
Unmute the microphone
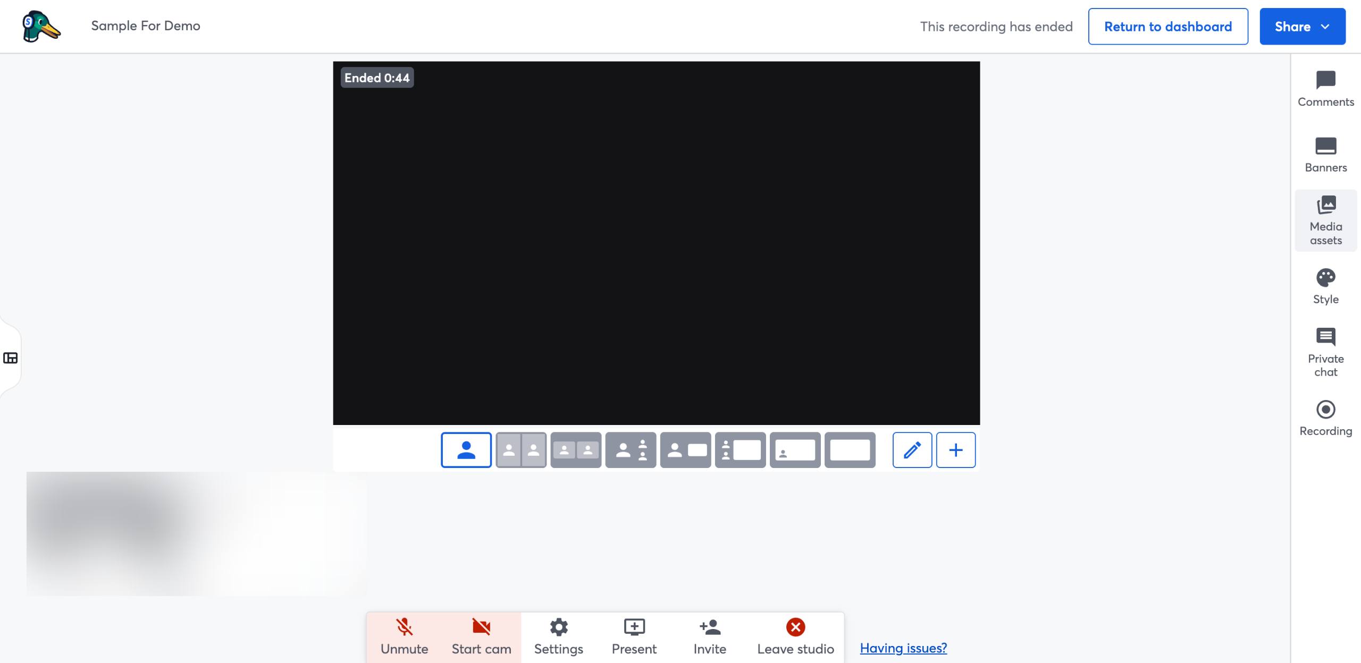[x=404, y=636]
